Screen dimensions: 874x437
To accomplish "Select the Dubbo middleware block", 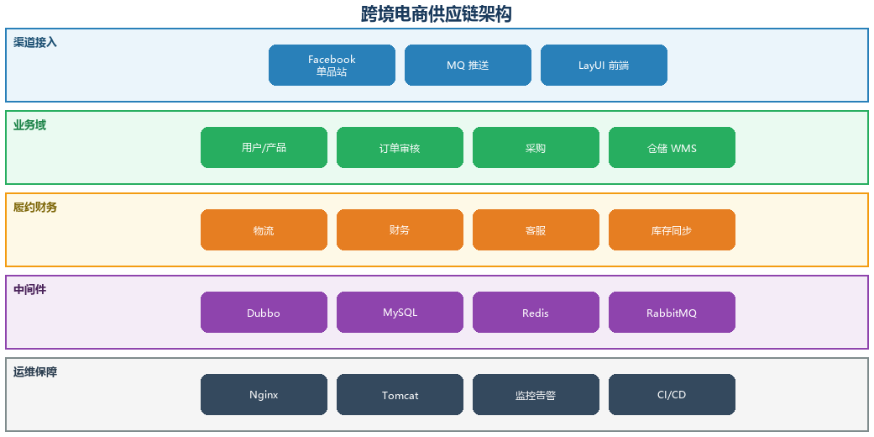I will [264, 312].
